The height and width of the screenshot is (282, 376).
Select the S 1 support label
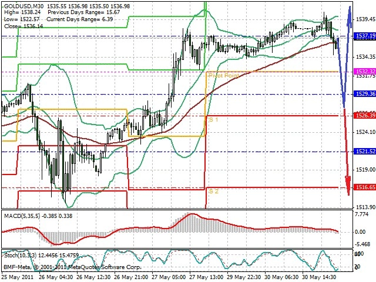[x=213, y=120]
